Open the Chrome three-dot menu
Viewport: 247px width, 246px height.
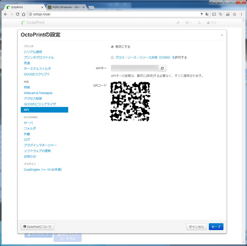tap(241, 14)
